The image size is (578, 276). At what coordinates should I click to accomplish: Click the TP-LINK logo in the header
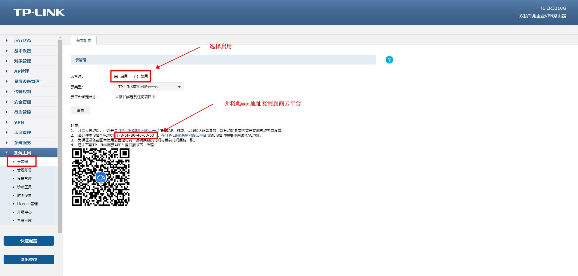pyautogui.click(x=39, y=12)
